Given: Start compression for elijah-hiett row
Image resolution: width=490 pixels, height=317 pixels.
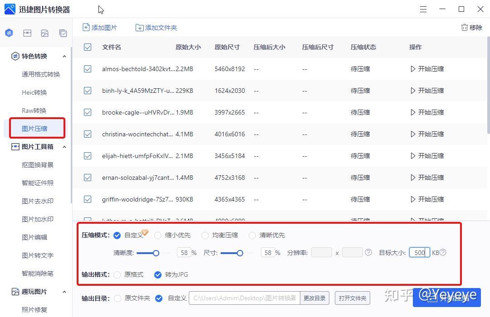Looking at the screenshot, I should tap(427, 156).
